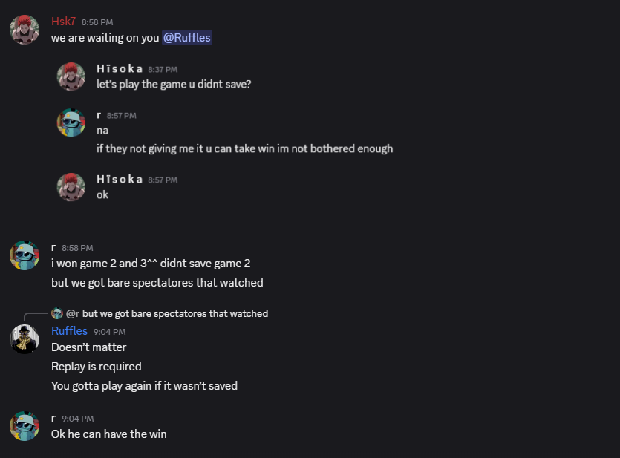Click r's avatar beside the "na" message
The image size is (620, 458).
[71, 122]
